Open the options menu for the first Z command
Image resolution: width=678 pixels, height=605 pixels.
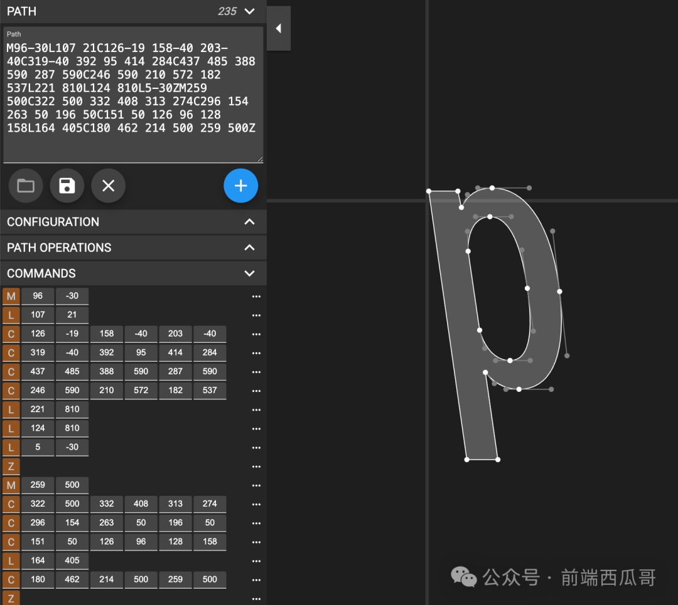coord(256,466)
